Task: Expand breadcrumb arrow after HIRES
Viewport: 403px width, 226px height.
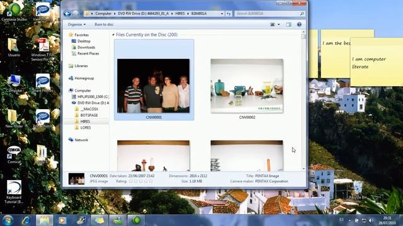Action: click(188, 14)
